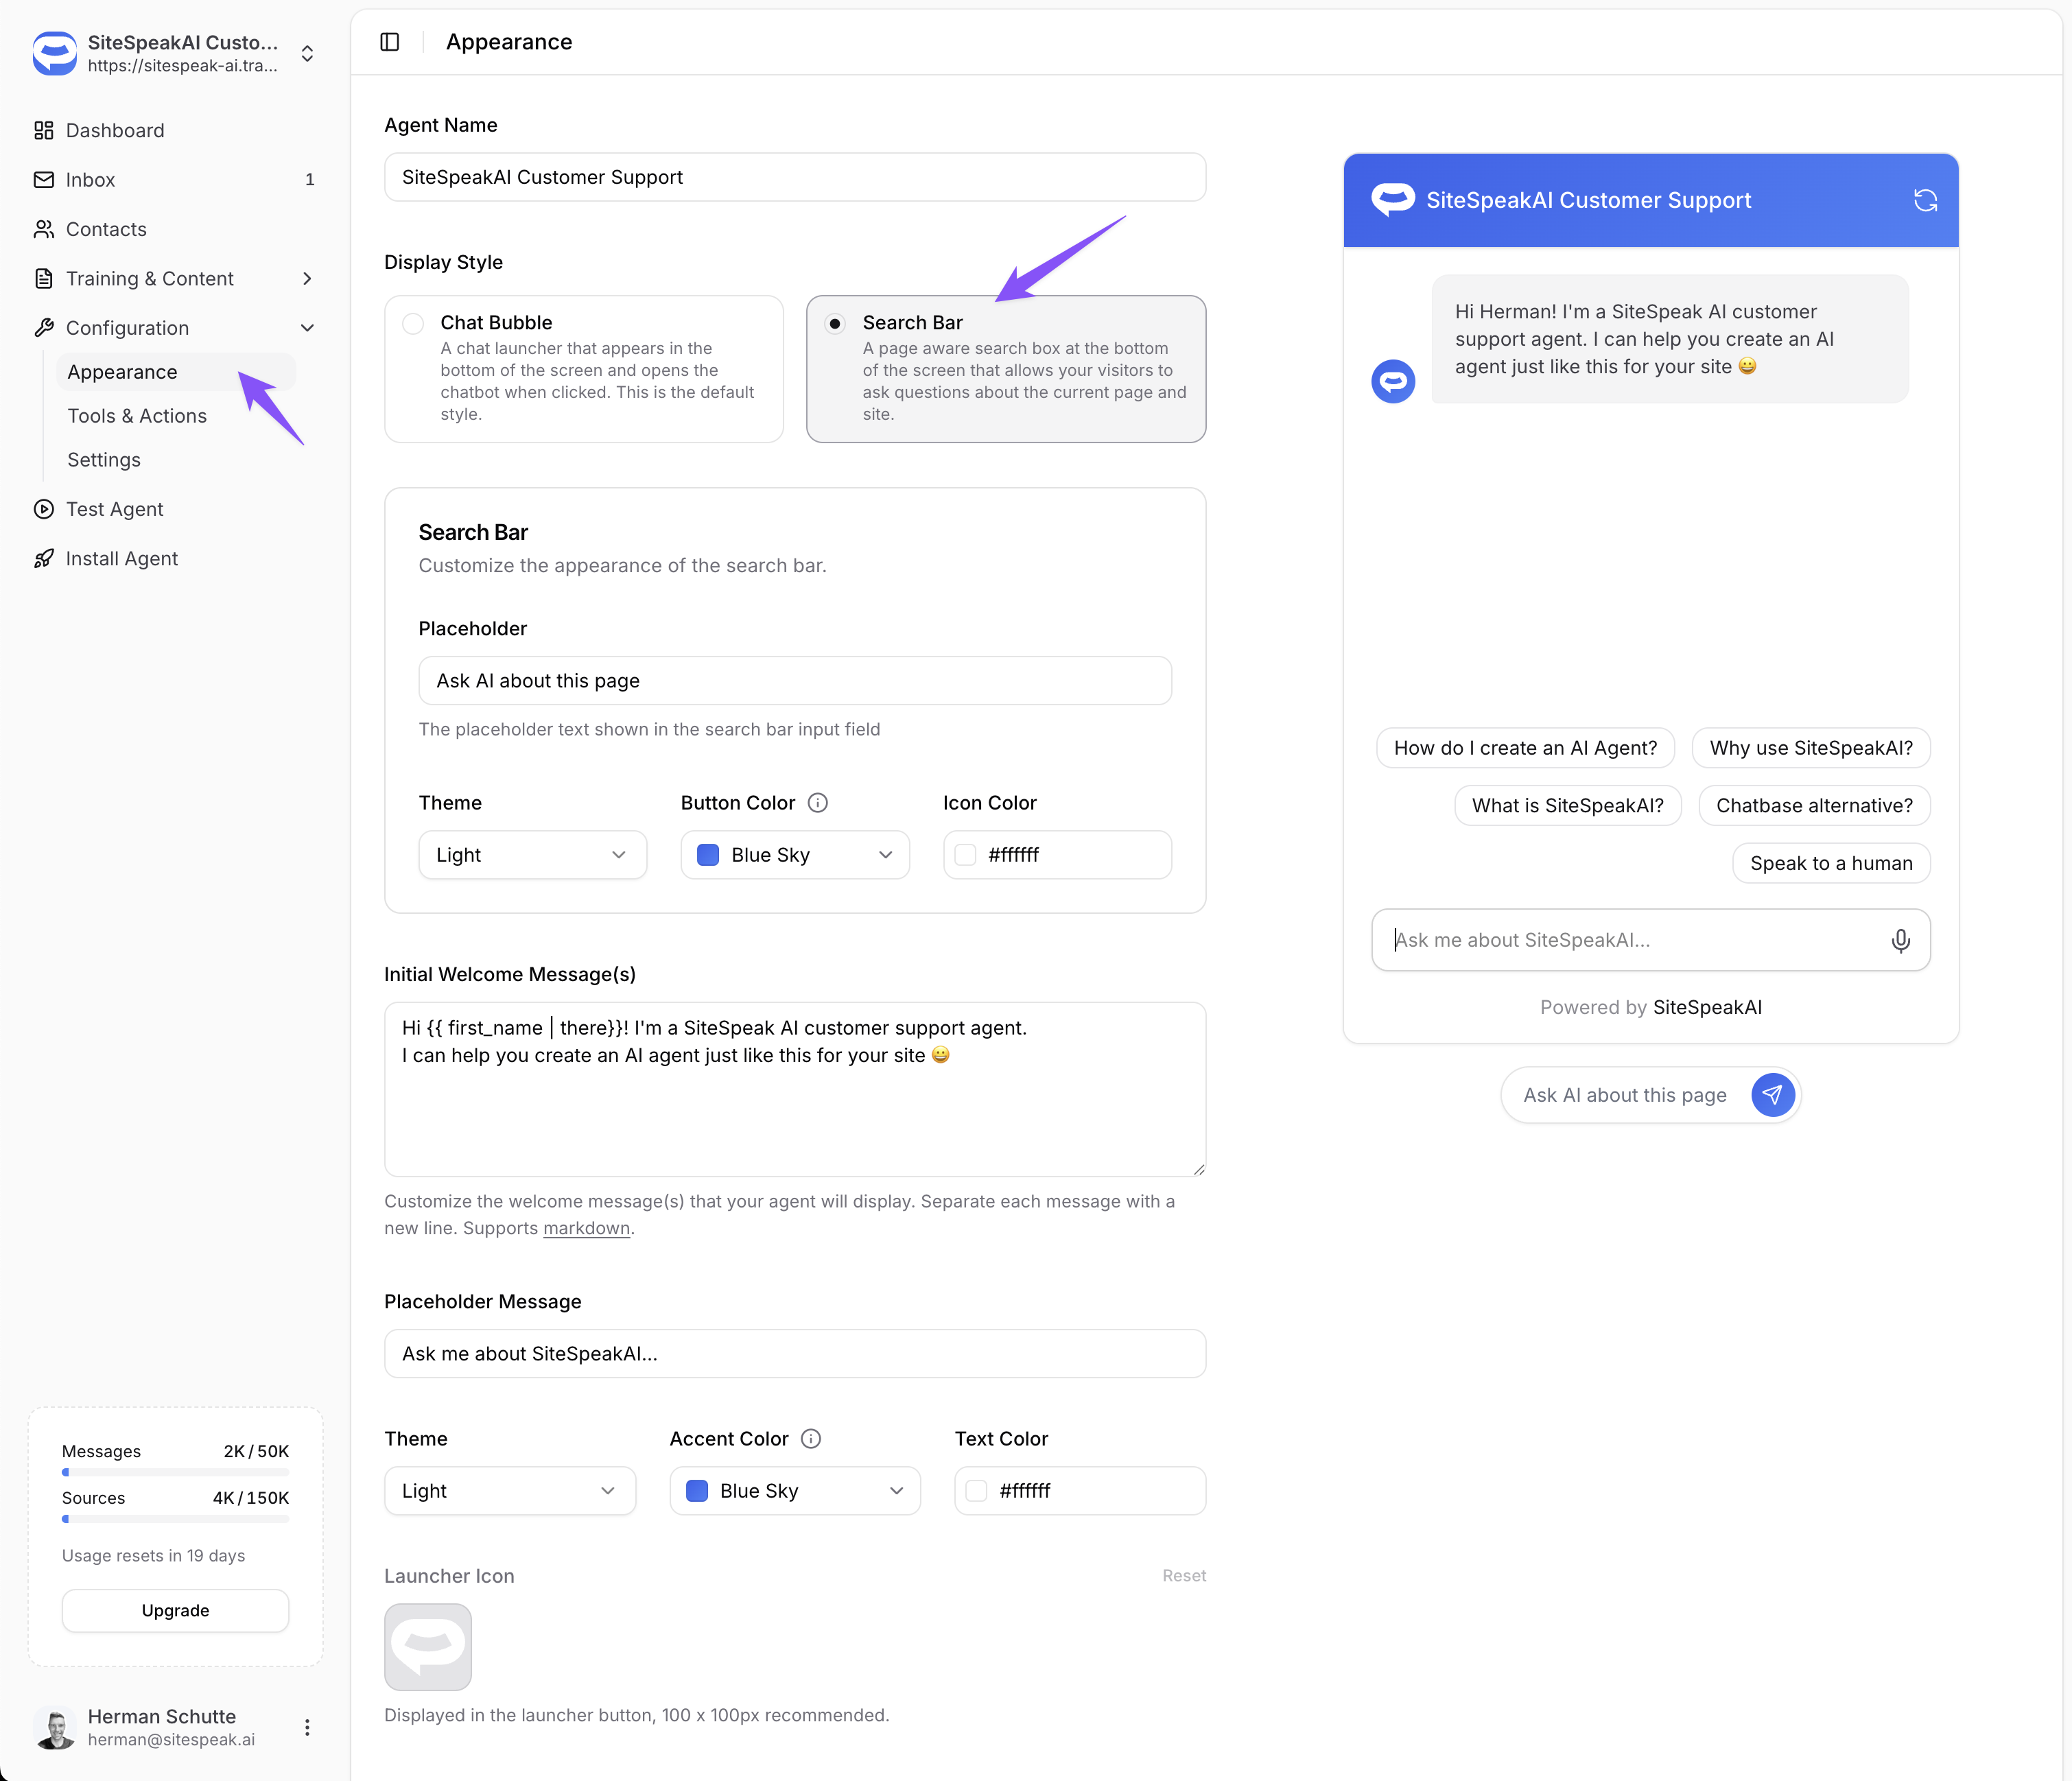Click the chat preview header logo
Screen dimensions: 2072x1781
point(1392,200)
